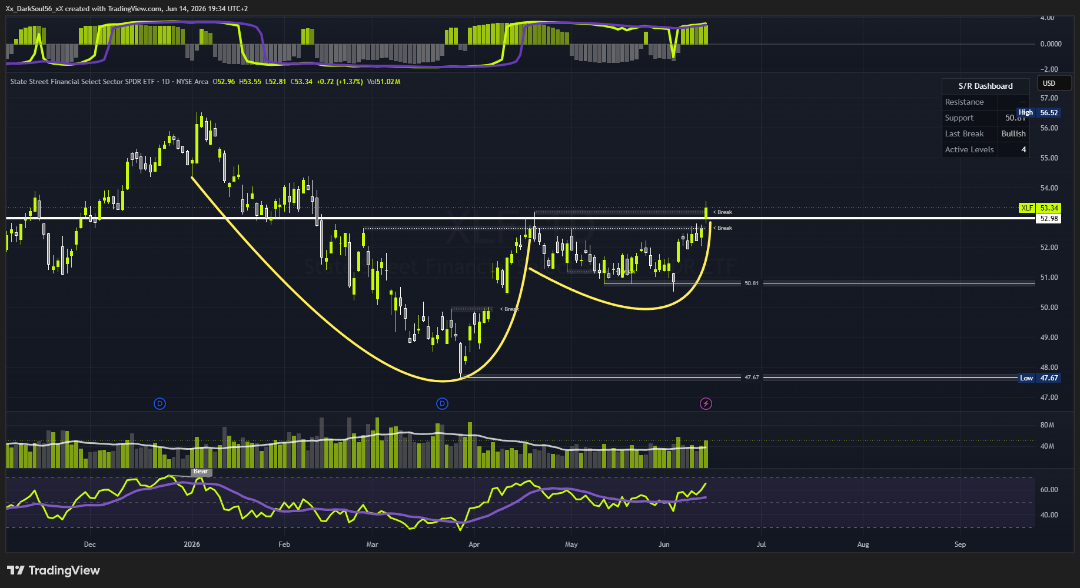Viewport: 1080px width, 588px height.
Task: Click the State Street Financial Select Sector symbol title
Action: click(x=82, y=82)
